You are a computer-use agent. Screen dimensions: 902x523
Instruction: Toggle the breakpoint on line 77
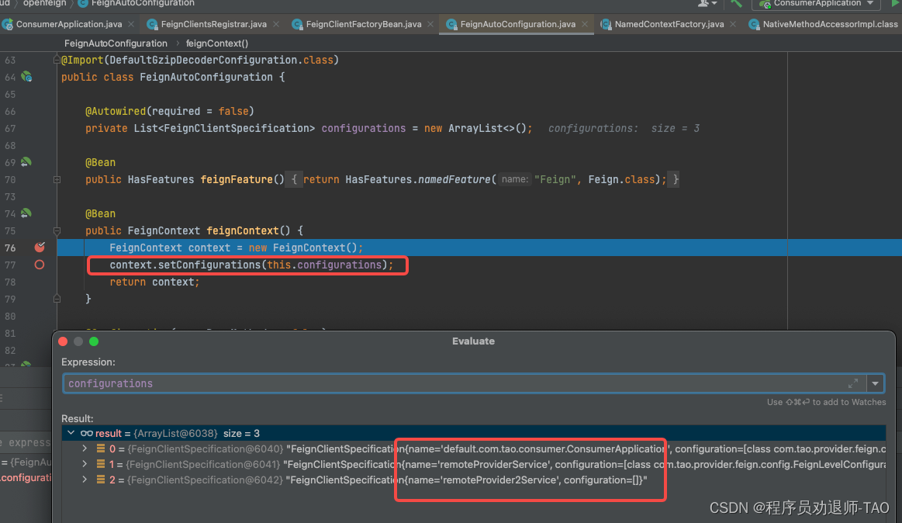(x=39, y=265)
